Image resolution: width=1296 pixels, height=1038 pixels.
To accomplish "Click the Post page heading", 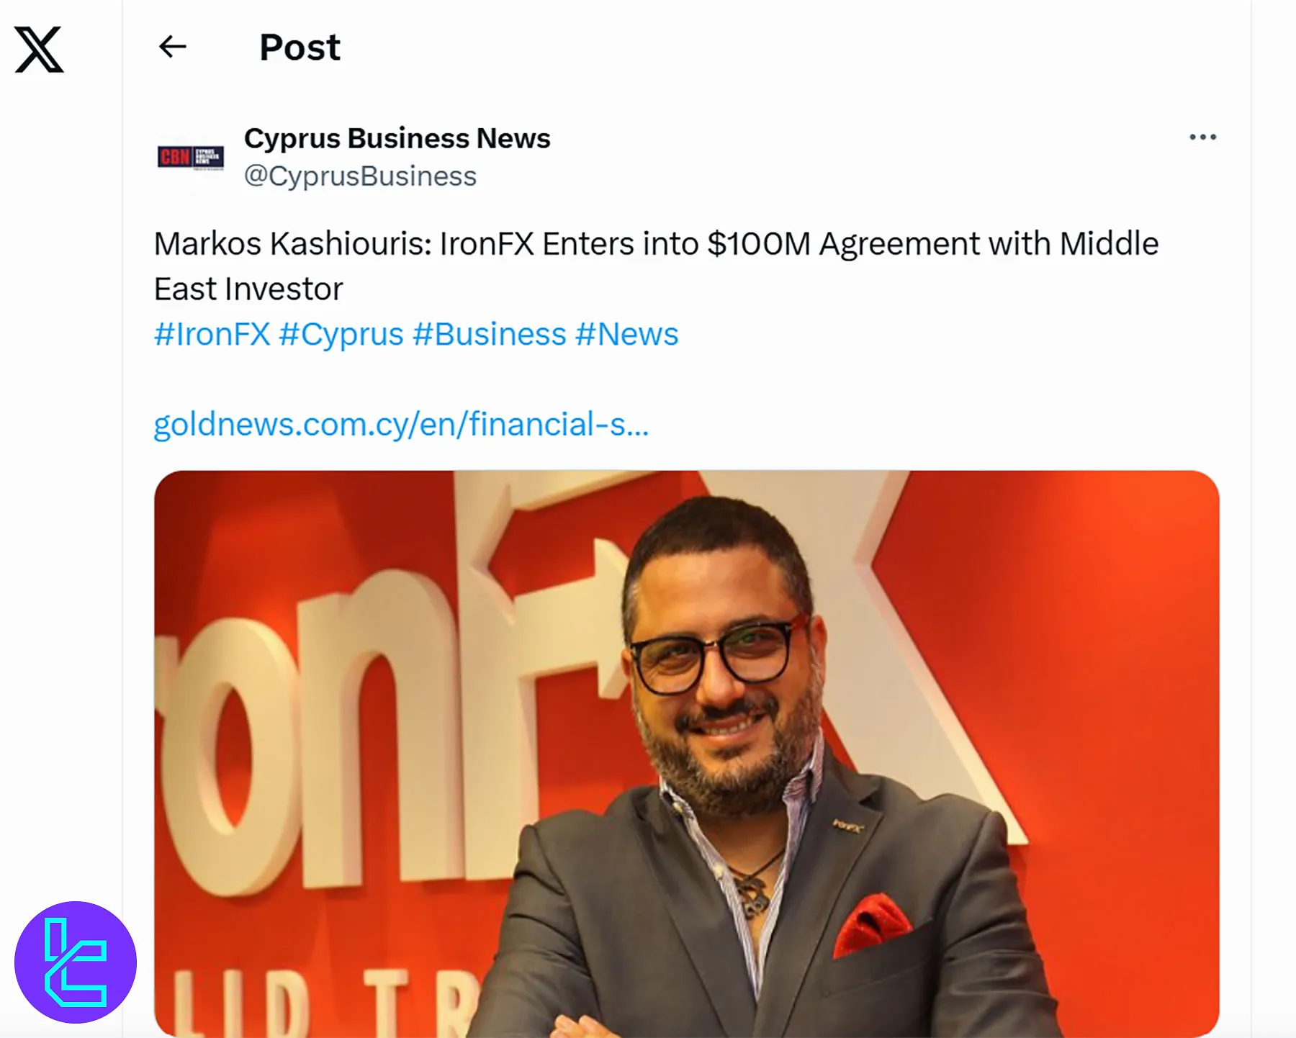I will pos(300,48).
